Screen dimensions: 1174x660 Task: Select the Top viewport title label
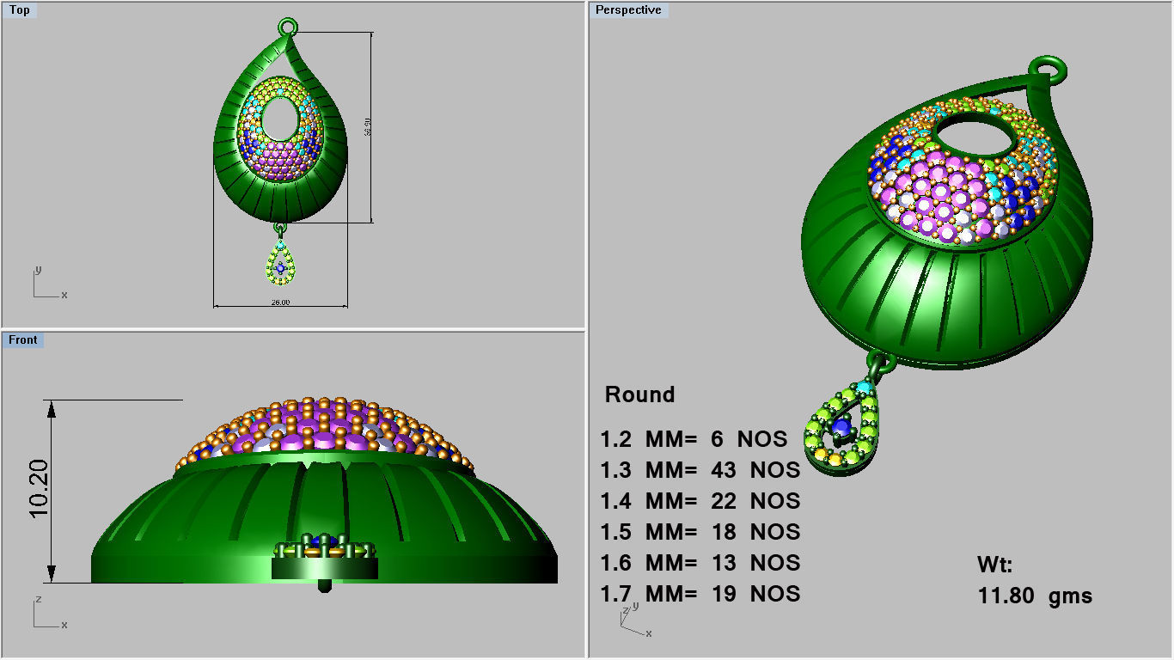coord(19,10)
